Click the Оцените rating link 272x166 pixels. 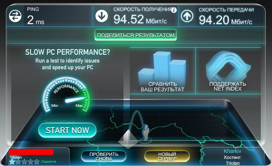pyautogui.click(x=49, y=162)
